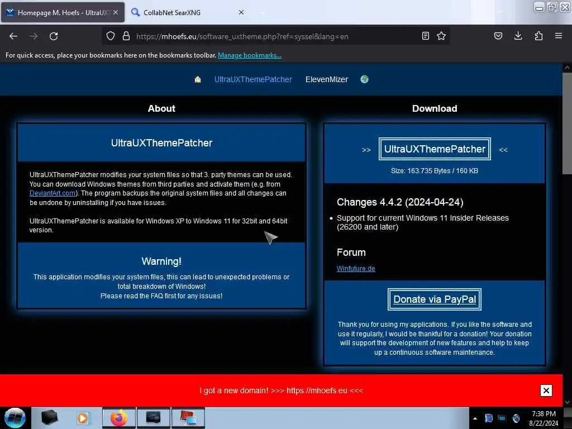Click the padlock site security icon
This screenshot has height=429, width=572.
tap(126, 36)
